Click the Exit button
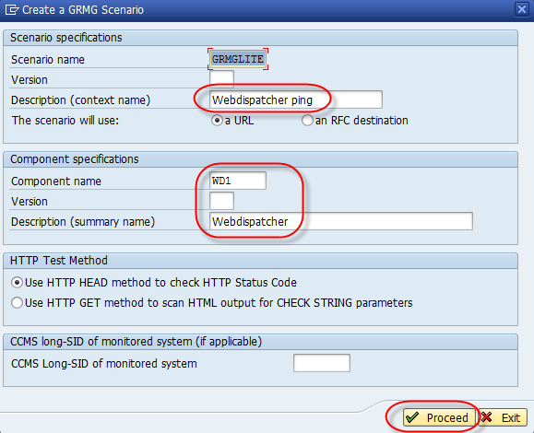This screenshot has height=433, width=534. pos(503,417)
